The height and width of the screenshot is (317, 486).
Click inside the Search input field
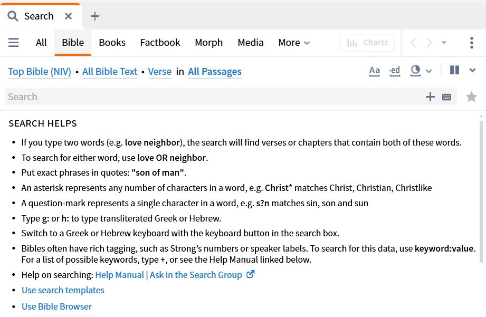click(214, 97)
